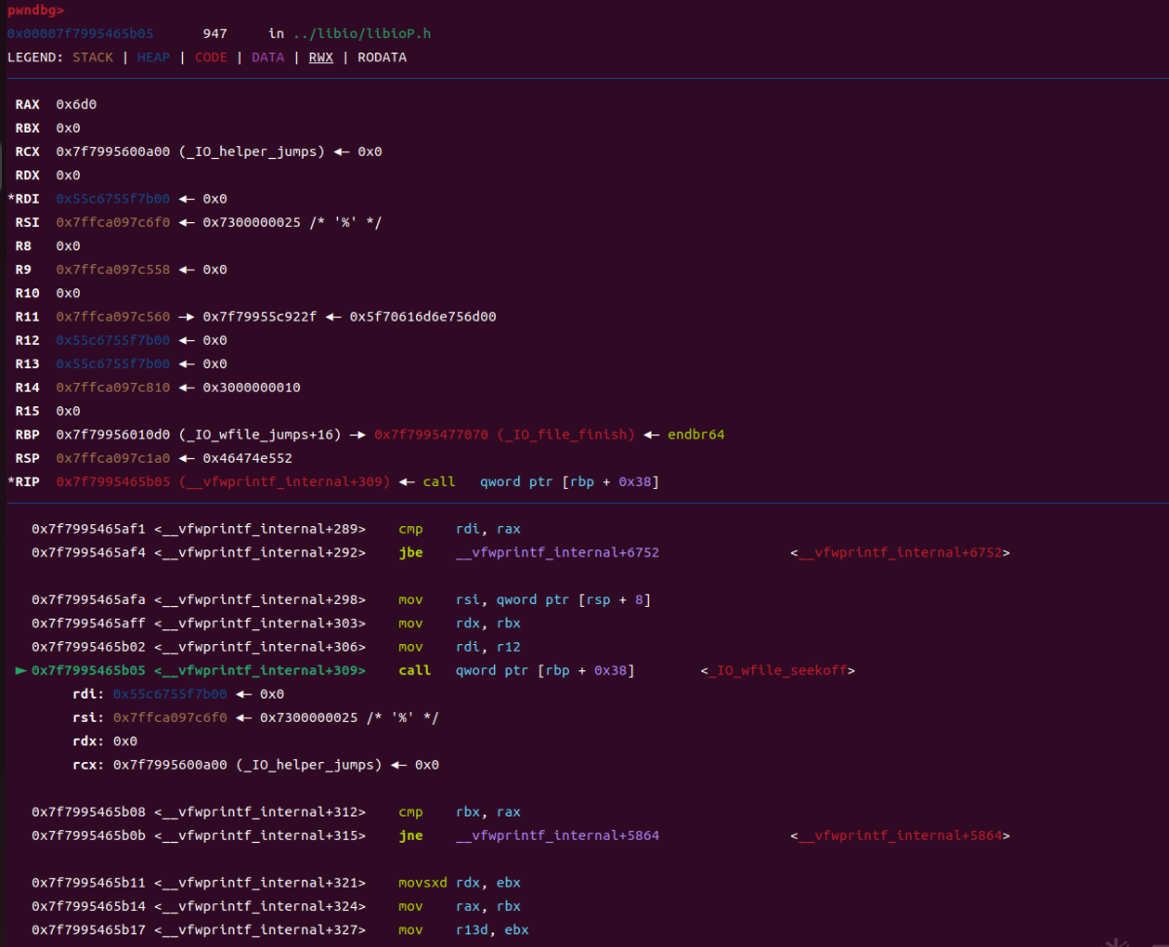Click the green current-instruction arrow marker

[x=21, y=670]
